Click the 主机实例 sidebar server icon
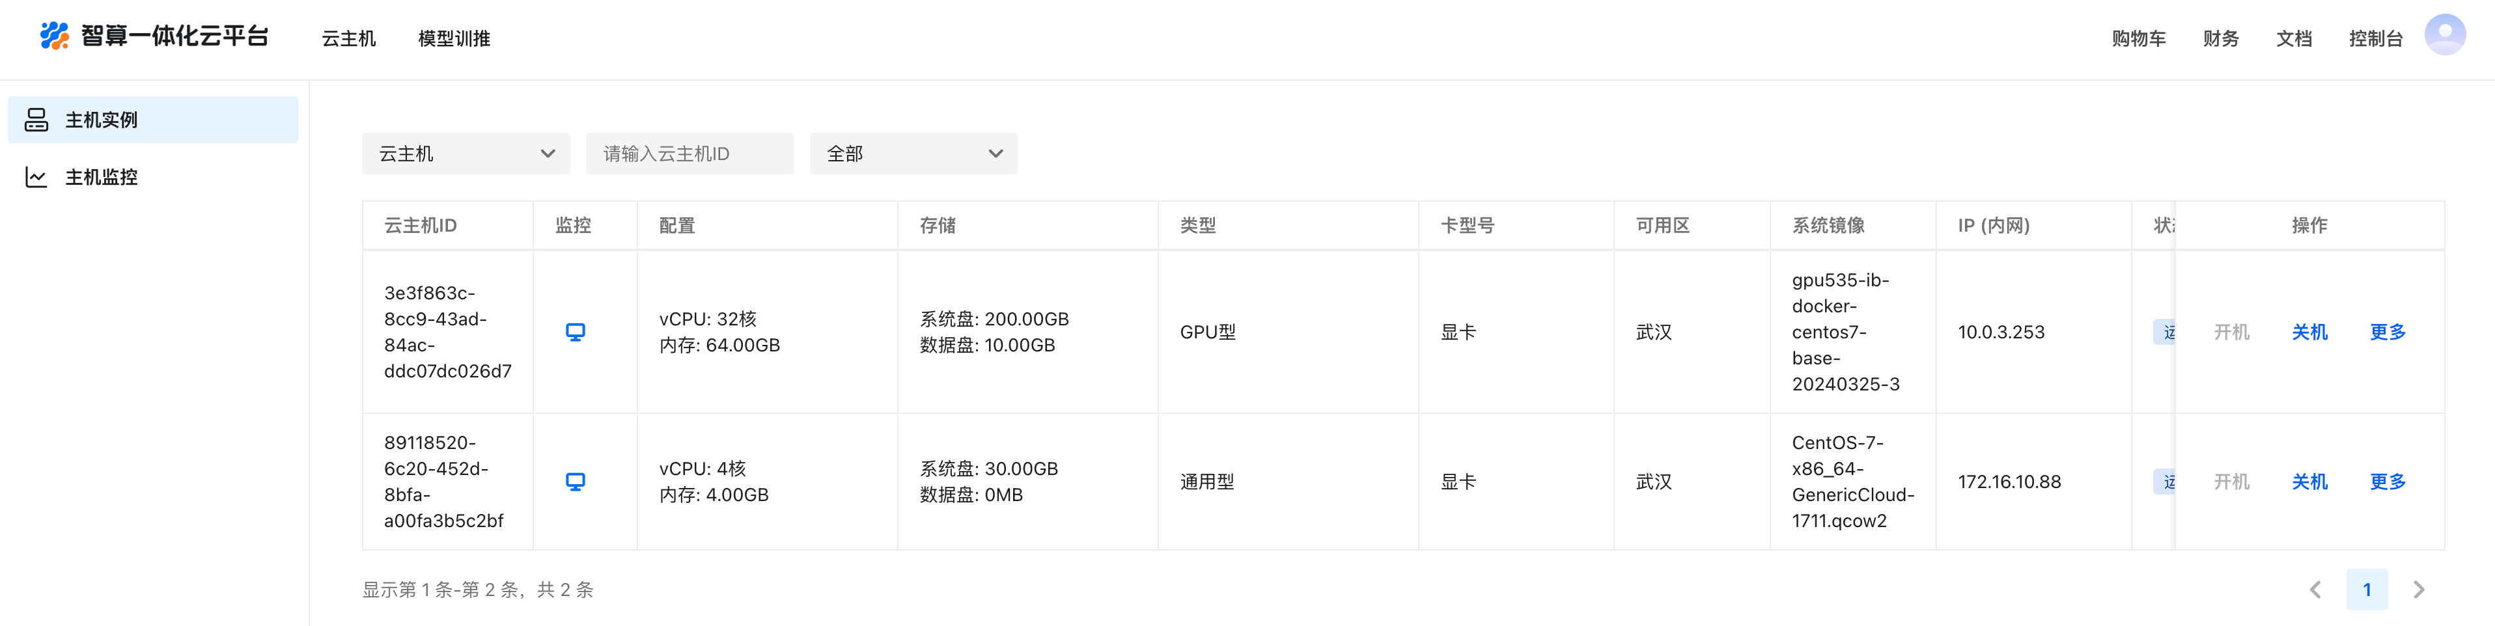 coord(37,120)
